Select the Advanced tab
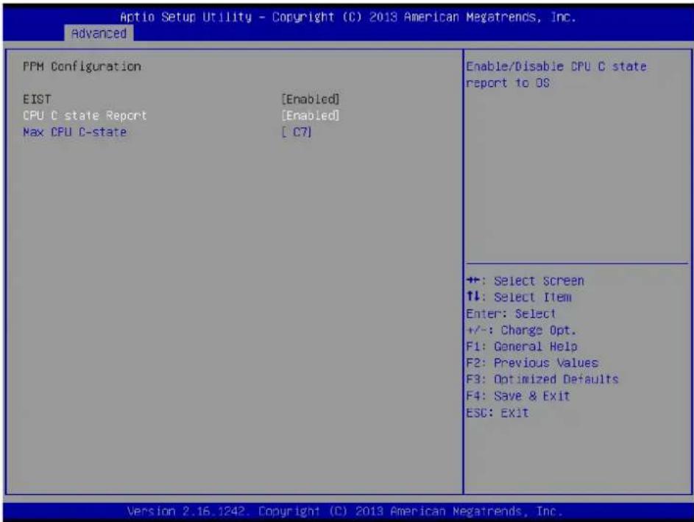 click(x=99, y=33)
